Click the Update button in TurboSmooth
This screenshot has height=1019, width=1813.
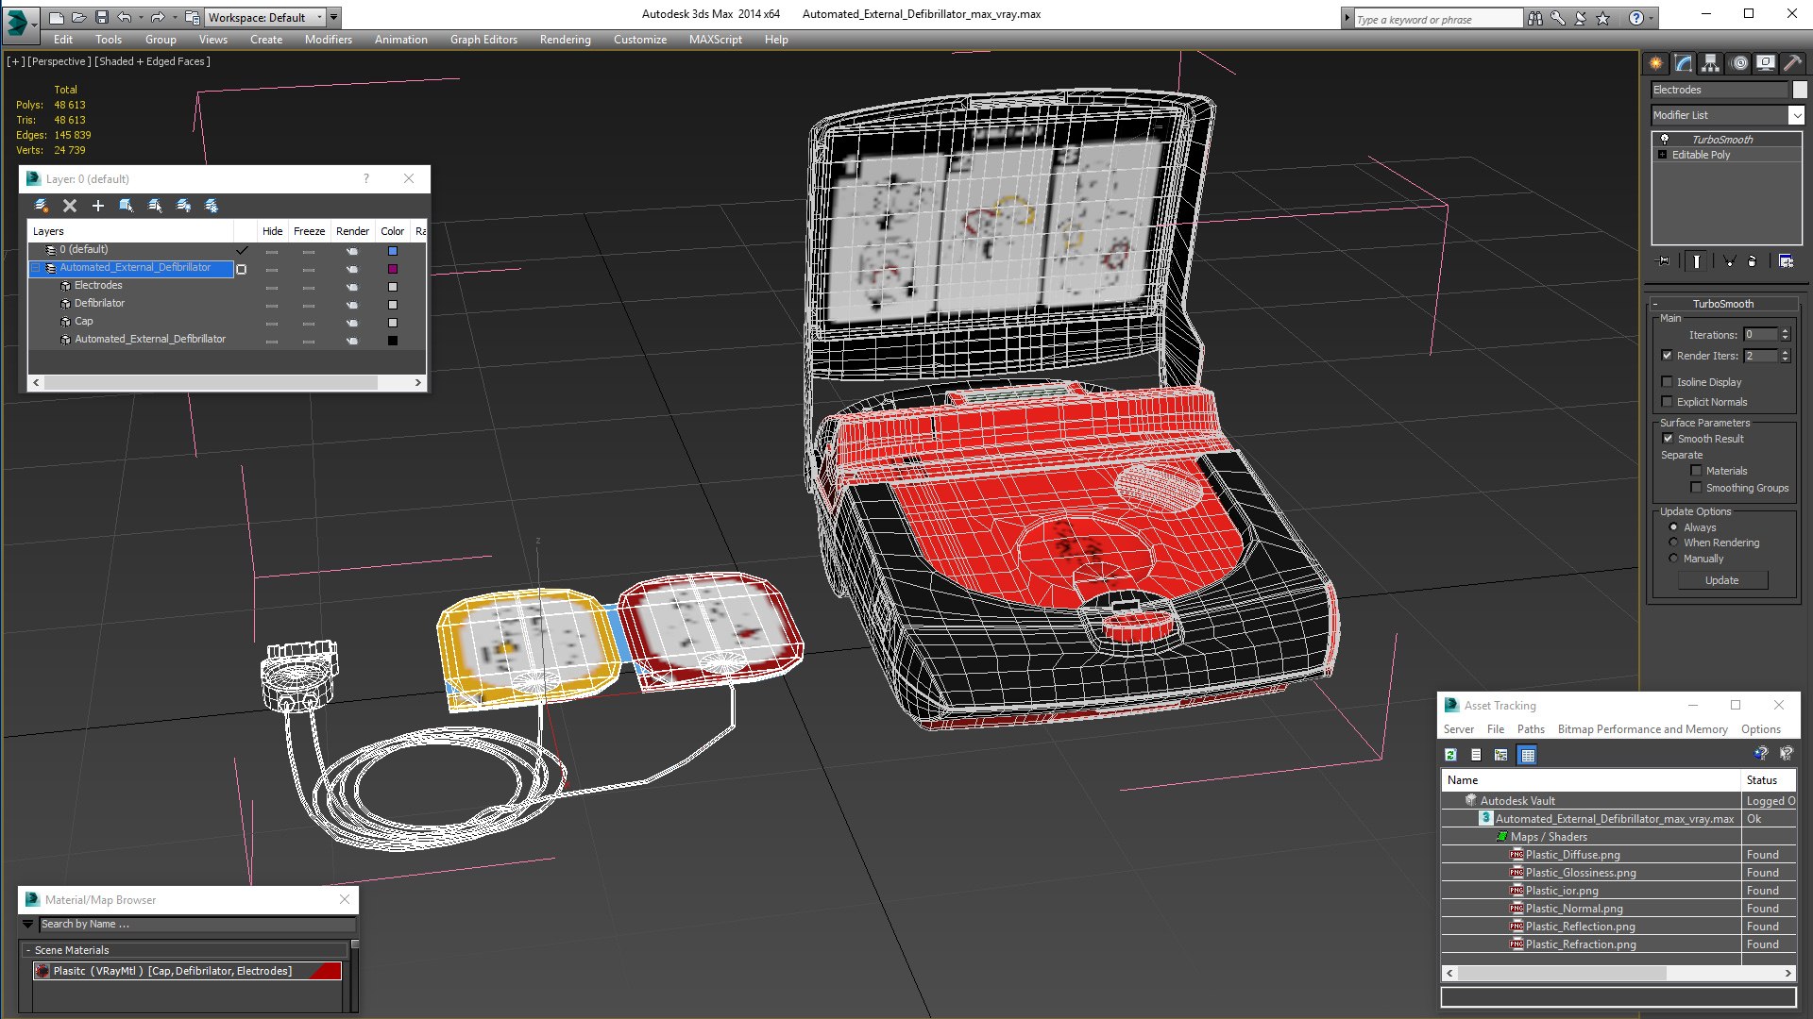point(1721,580)
